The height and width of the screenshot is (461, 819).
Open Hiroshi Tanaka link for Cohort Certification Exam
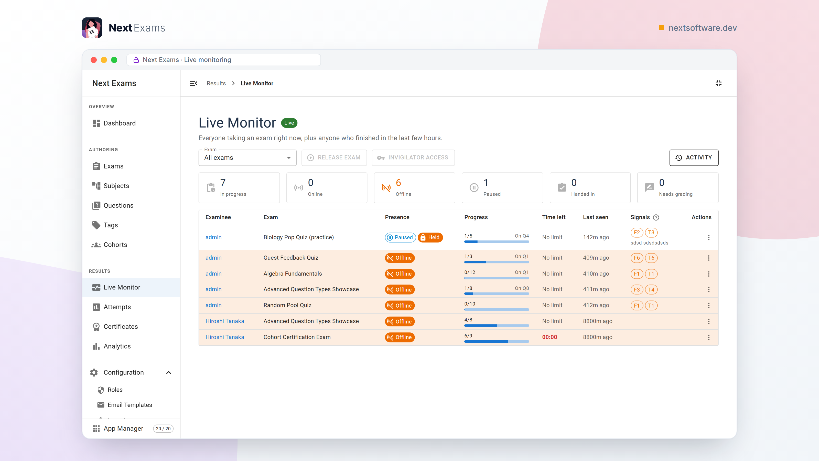tap(224, 337)
